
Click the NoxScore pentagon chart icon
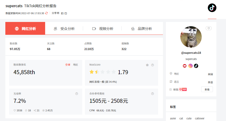(147, 65)
